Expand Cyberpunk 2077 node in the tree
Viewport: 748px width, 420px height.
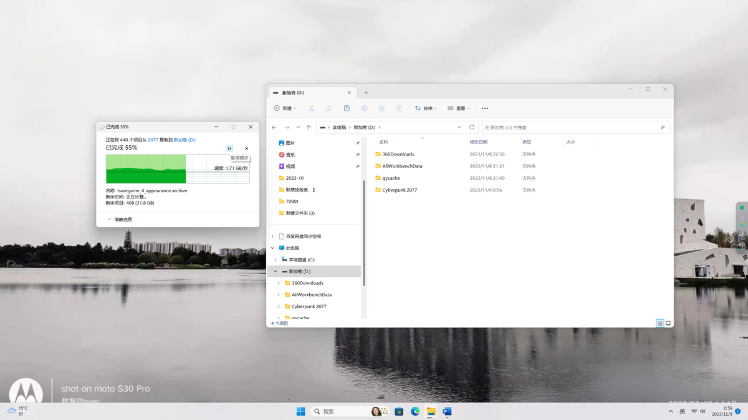click(279, 306)
